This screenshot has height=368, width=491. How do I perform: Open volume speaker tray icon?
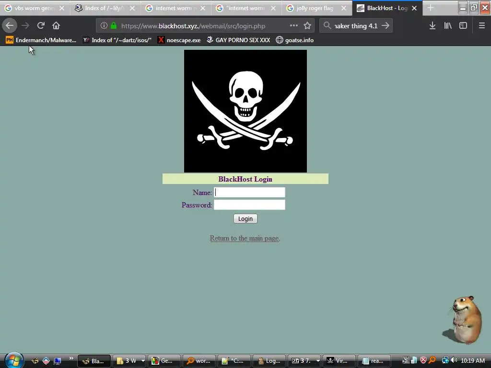pos(454,360)
